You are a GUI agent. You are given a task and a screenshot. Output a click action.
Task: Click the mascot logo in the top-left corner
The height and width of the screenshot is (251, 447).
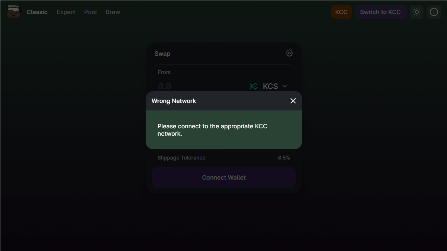coord(13,12)
